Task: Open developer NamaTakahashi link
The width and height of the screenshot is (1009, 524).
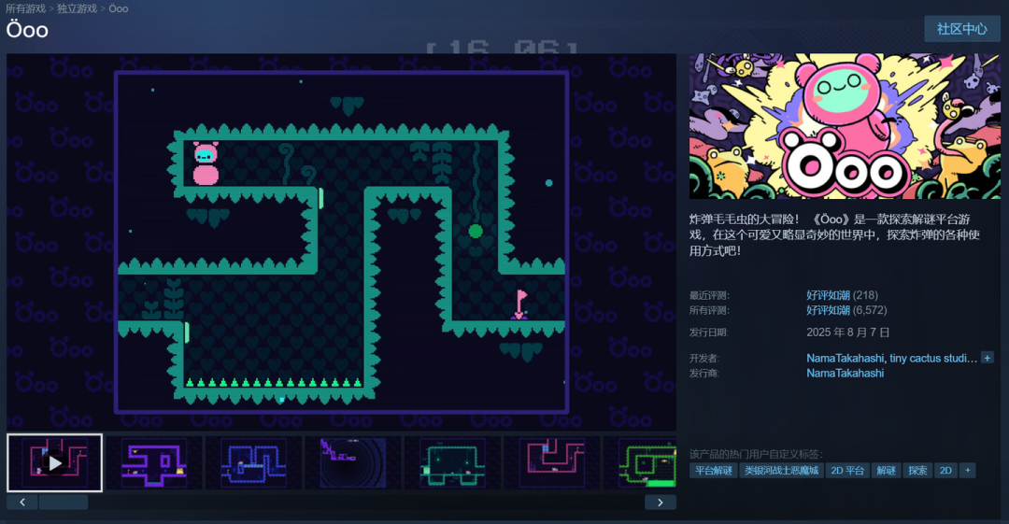Action: pos(845,358)
